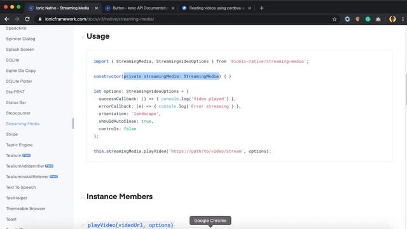Reload the current page

27,19
